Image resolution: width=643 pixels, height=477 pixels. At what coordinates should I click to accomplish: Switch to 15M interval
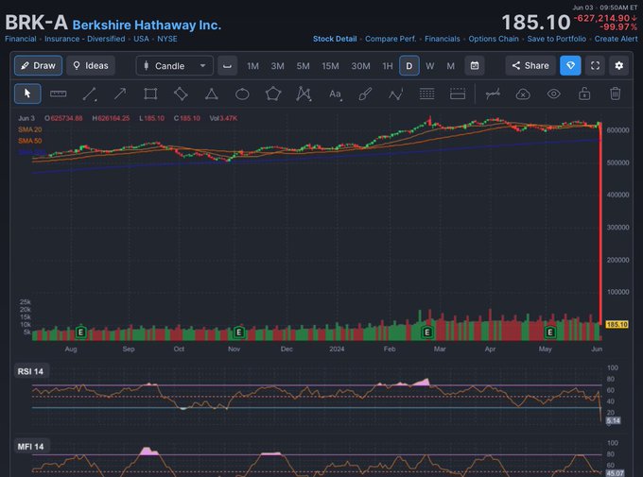pos(330,66)
